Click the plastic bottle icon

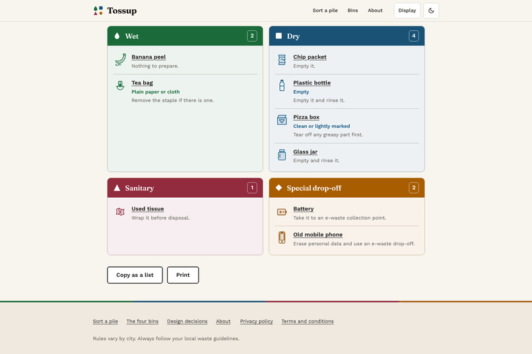tap(282, 85)
